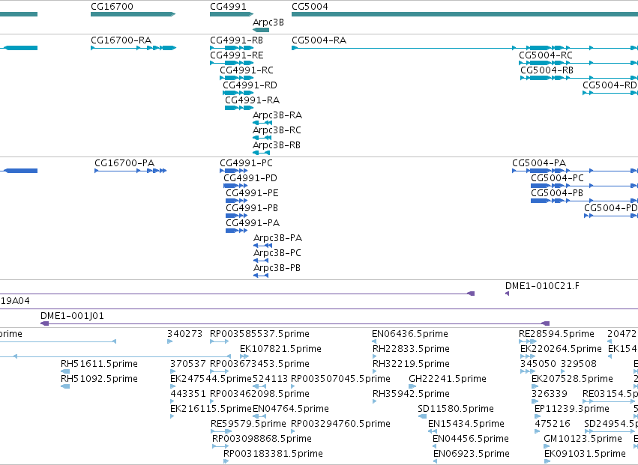
Task: Select the SD11580.5prime EST label
Action: click(x=456, y=409)
